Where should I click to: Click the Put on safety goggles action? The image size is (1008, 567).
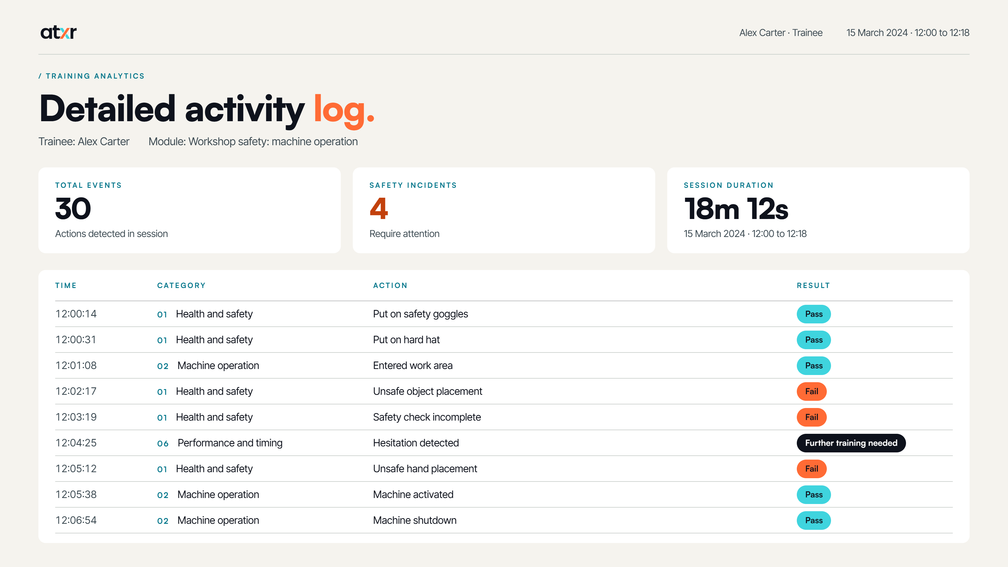(420, 314)
